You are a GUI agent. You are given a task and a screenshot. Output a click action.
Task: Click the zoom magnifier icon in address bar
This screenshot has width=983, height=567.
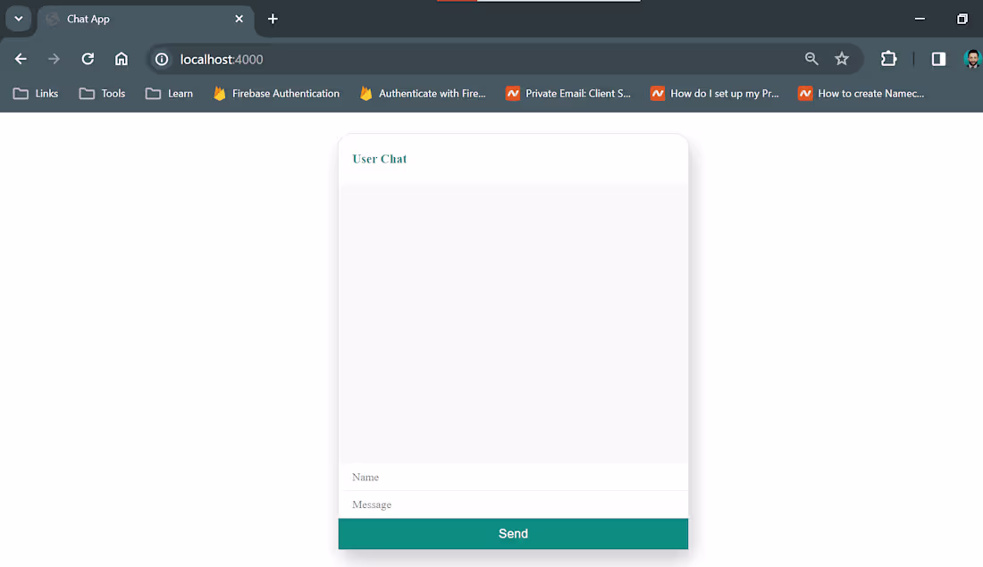(x=811, y=59)
